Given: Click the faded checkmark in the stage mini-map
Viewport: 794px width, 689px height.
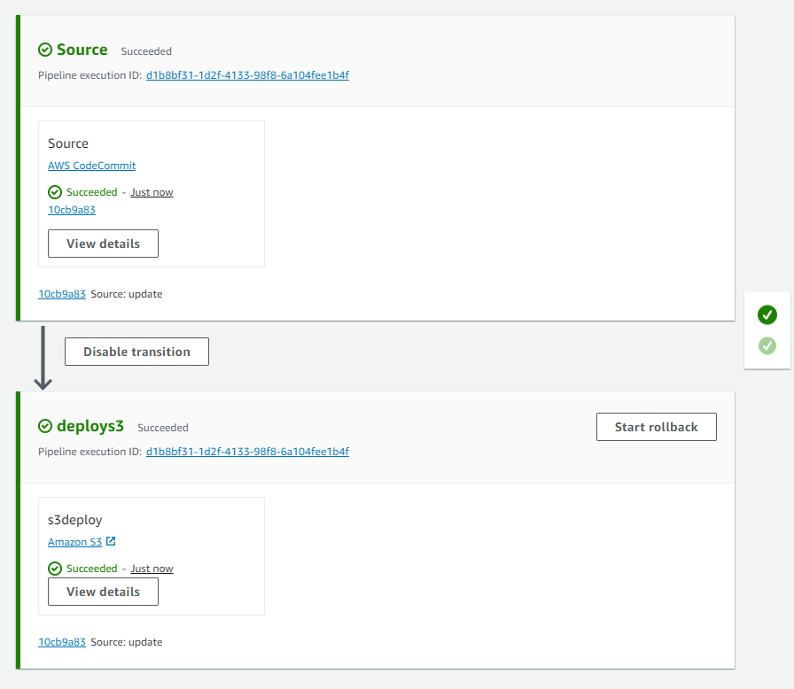Looking at the screenshot, I should click(767, 346).
